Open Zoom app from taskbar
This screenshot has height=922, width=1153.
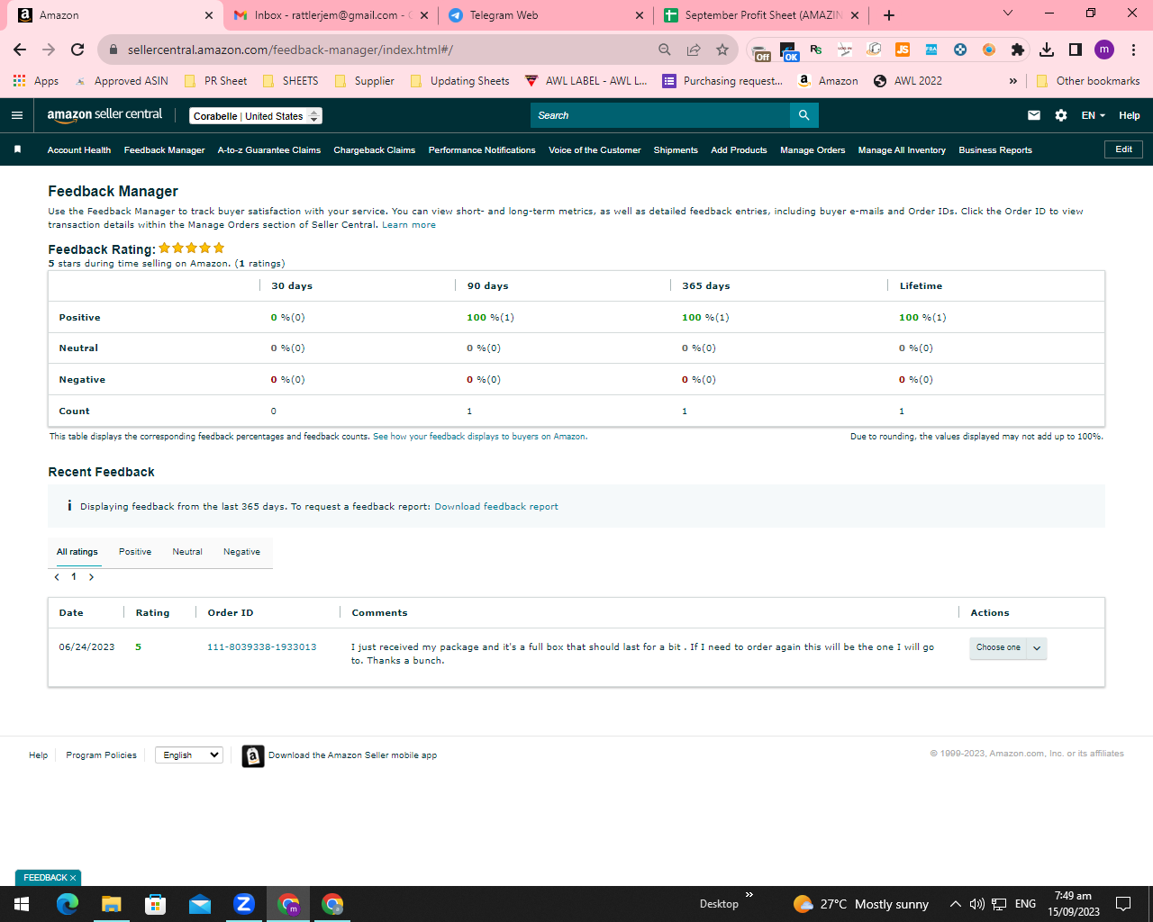click(x=244, y=904)
